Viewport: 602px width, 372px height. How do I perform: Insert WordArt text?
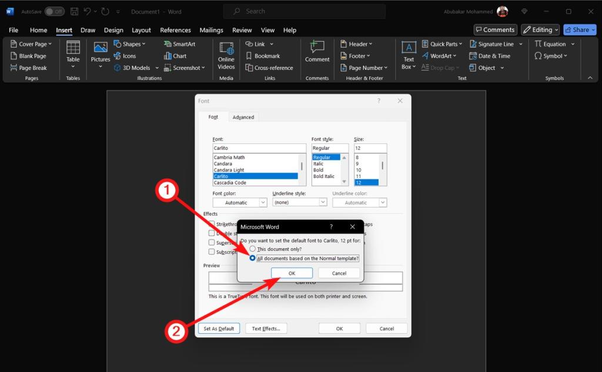439,56
